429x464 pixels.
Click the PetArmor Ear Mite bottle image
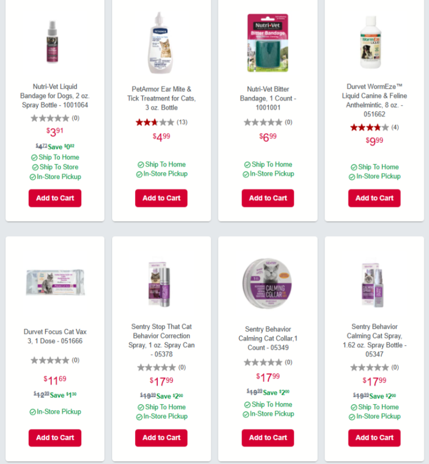coord(160,43)
